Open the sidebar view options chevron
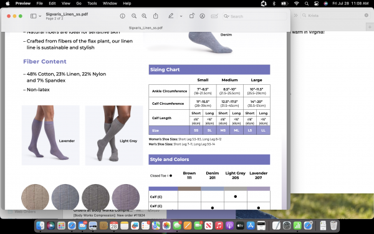The image size is (374, 234). pyautogui.click(x=40, y=16)
